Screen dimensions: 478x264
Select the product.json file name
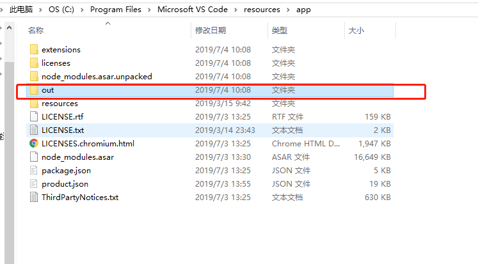click(x=65, y=184)
